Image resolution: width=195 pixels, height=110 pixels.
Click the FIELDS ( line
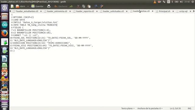[x=18, y=28]
